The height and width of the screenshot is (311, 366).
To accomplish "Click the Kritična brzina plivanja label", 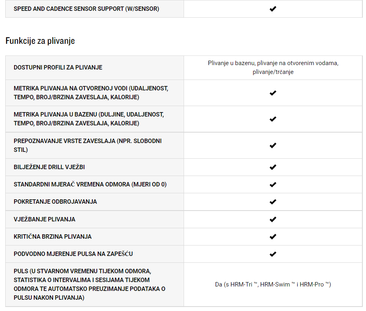I will 53,237.
